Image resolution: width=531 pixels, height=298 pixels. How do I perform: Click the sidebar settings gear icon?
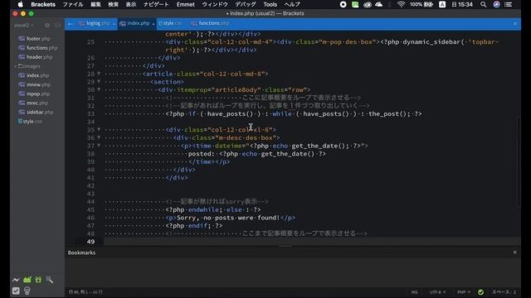point(47,26)
